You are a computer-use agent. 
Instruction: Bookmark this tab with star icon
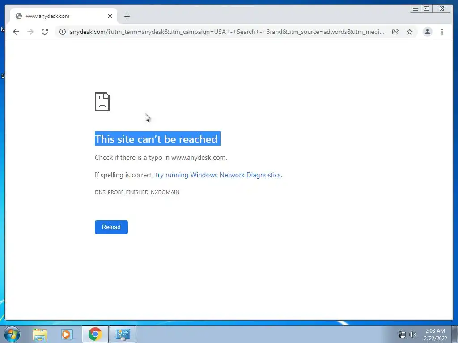[410, 32]
